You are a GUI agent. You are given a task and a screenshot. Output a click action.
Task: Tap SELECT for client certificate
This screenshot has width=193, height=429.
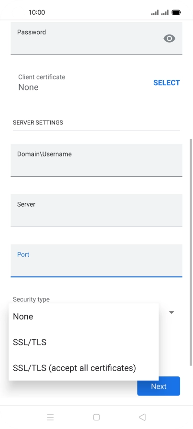[166, 83]
